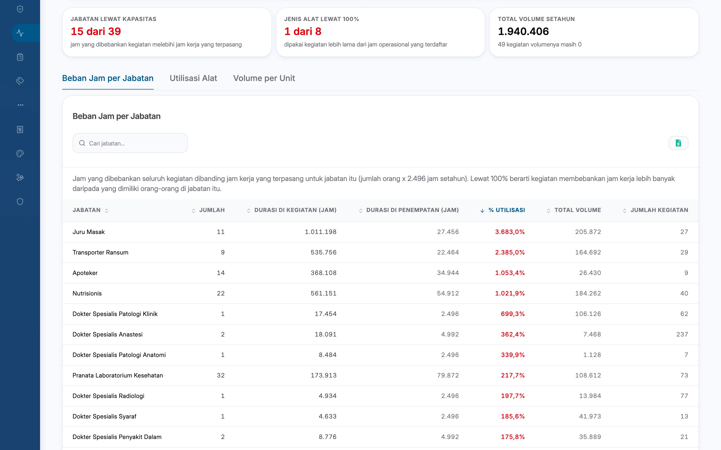Select the Juru Masak table row
Viewport: 721px width, 450px height.
coord(381,232)
